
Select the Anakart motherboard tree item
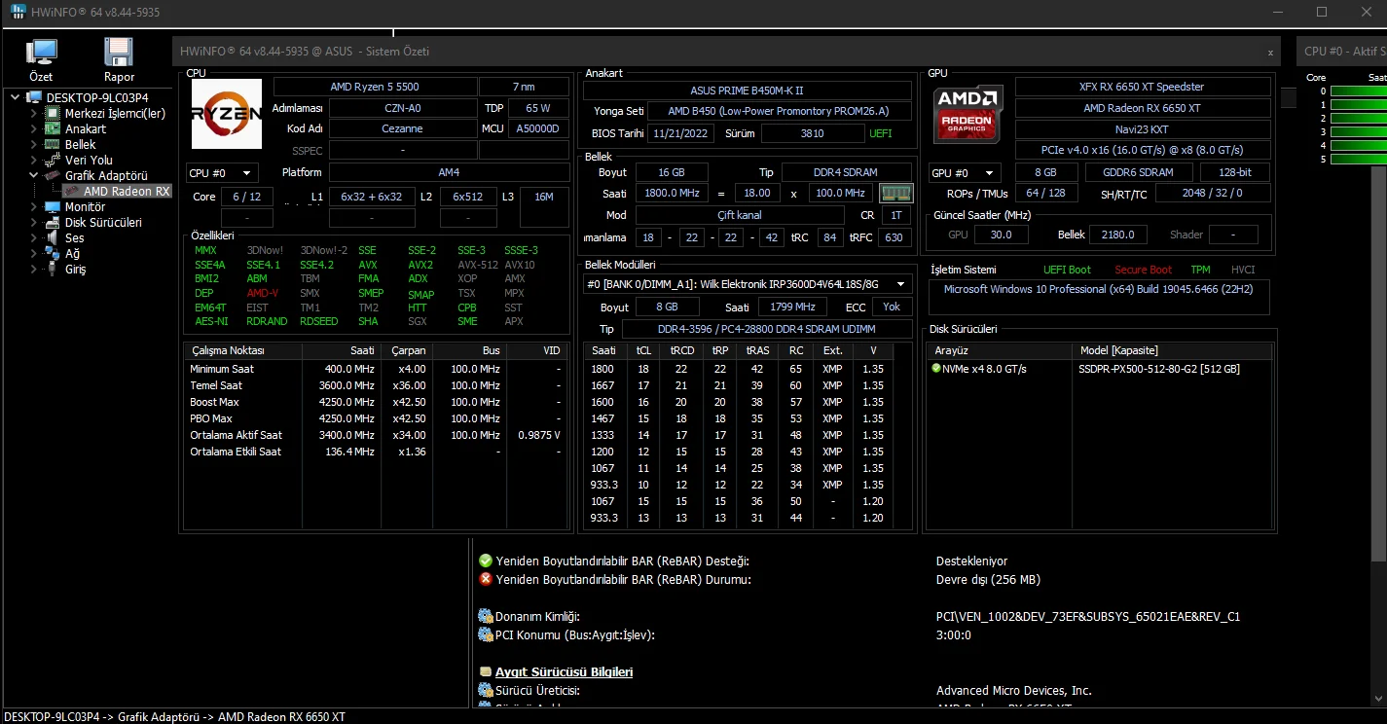click(x=85, y=128)
